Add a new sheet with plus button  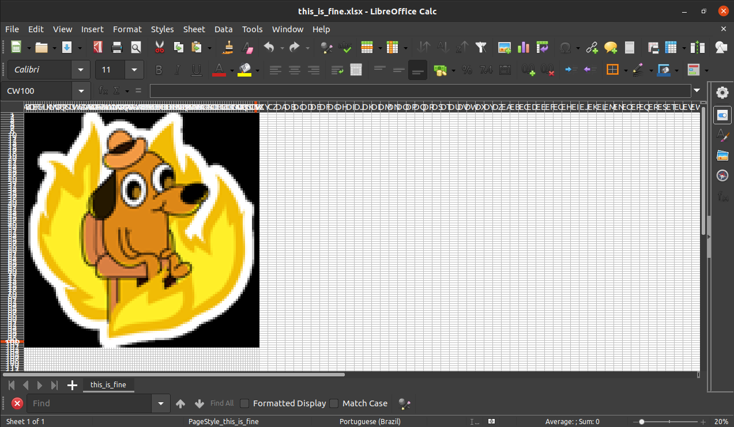72,385
